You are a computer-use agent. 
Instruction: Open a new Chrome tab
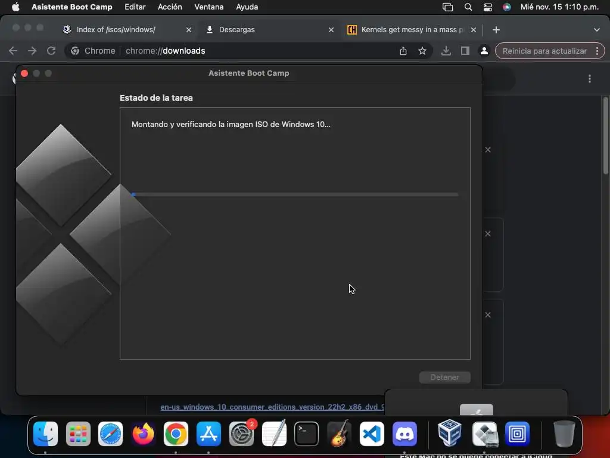(x=496, y=30)
